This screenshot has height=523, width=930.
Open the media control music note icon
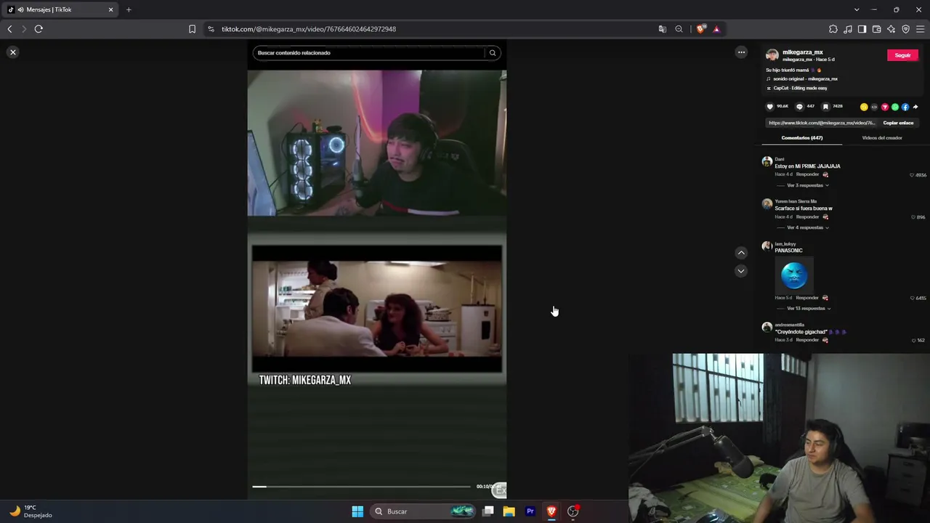pyautogui.click(x=848, y=29)
